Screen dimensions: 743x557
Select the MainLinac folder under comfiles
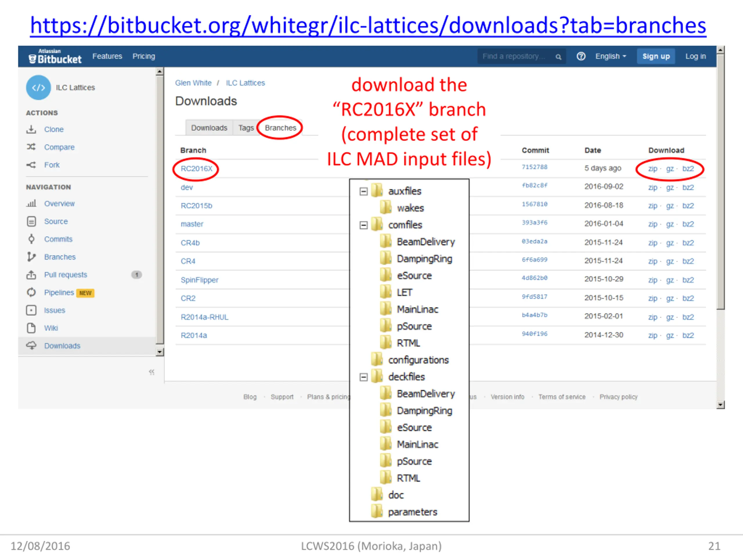(x=418, y=309)
